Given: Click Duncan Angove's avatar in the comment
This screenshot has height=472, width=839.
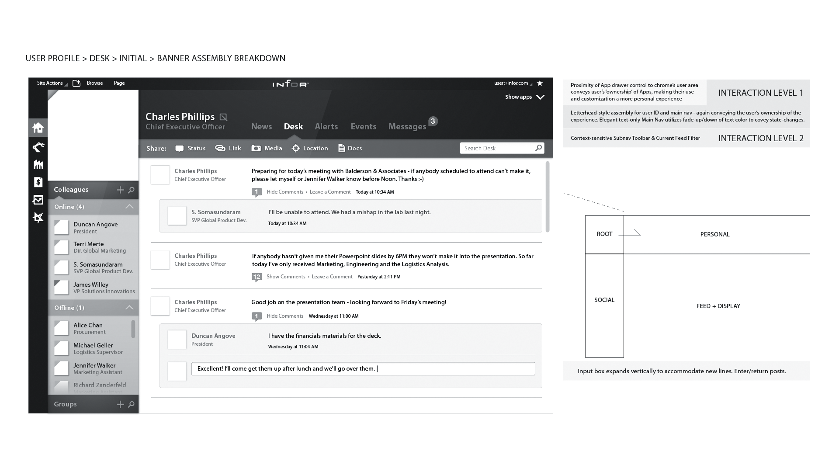Looking at the screenshot, I should (177, 340).
